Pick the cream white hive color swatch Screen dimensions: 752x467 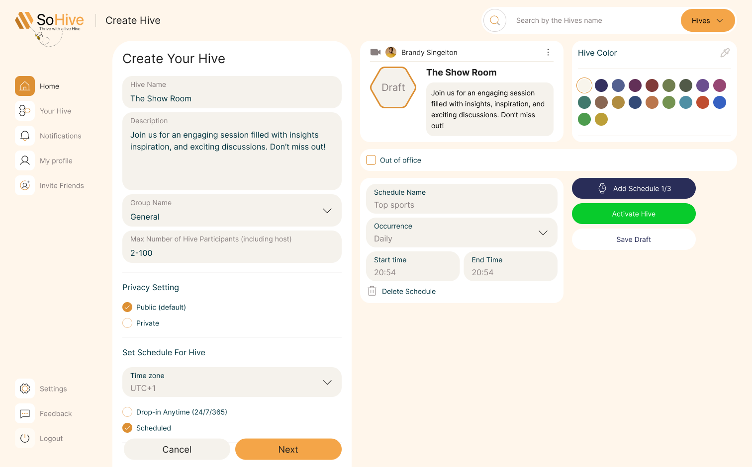point(584,85)
